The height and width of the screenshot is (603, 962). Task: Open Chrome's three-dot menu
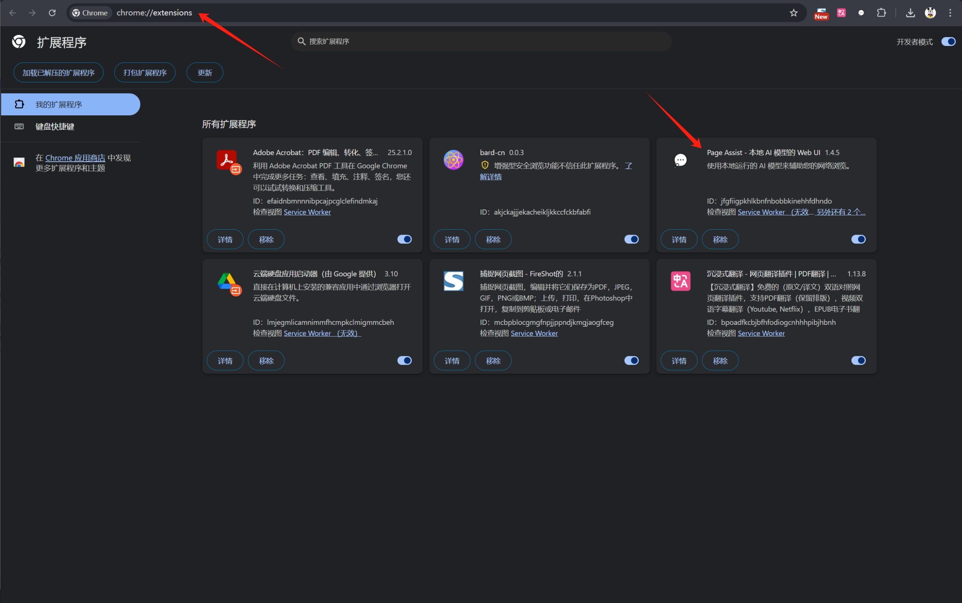[x=950, y=13]
